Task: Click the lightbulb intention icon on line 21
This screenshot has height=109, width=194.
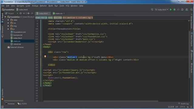Action: point(45,57)
